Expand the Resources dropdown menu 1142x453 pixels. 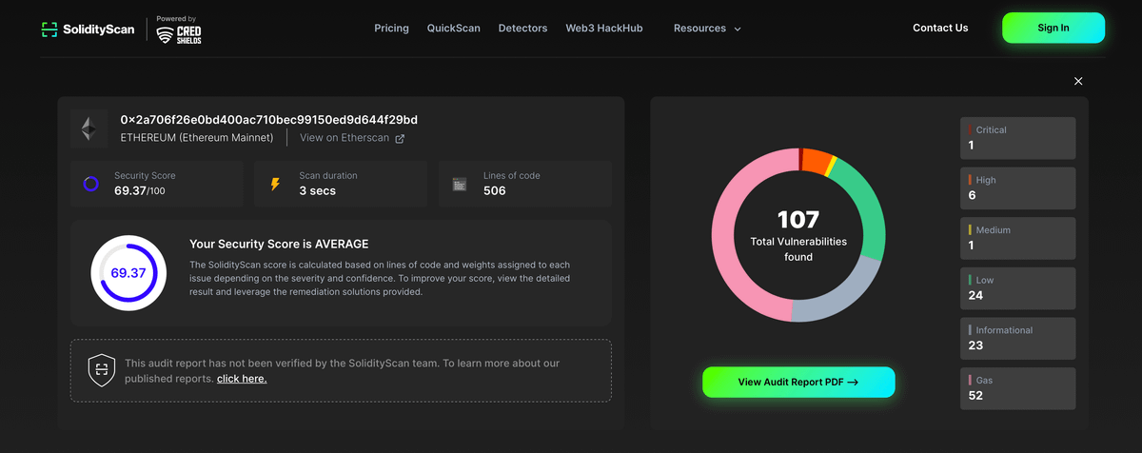pos(707,29)
